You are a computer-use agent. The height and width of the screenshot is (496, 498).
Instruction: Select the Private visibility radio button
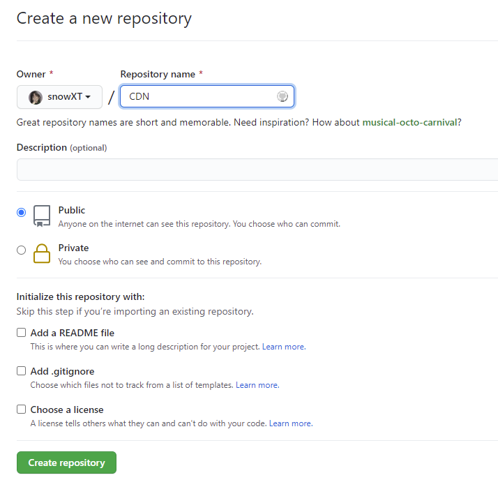point(21,250)
